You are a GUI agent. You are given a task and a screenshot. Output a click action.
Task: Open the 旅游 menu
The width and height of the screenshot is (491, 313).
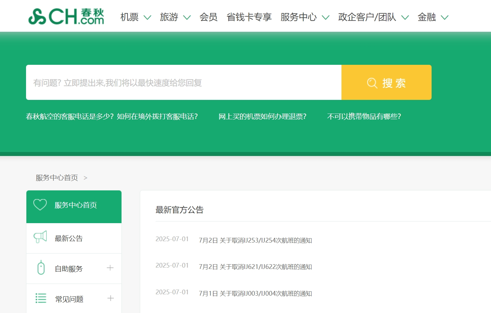pyautogui.click(x=169, y=17)
